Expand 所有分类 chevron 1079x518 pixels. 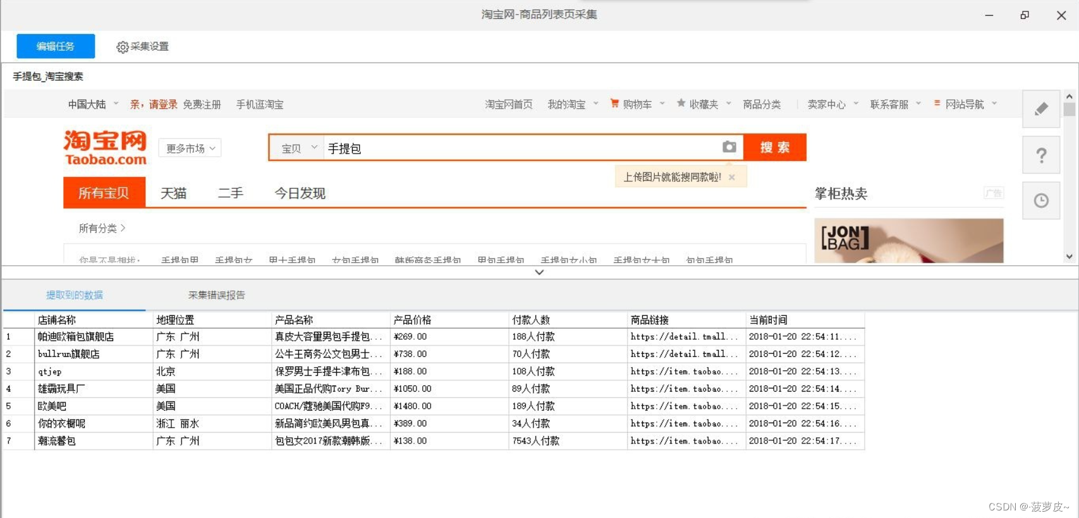point(123,228)
